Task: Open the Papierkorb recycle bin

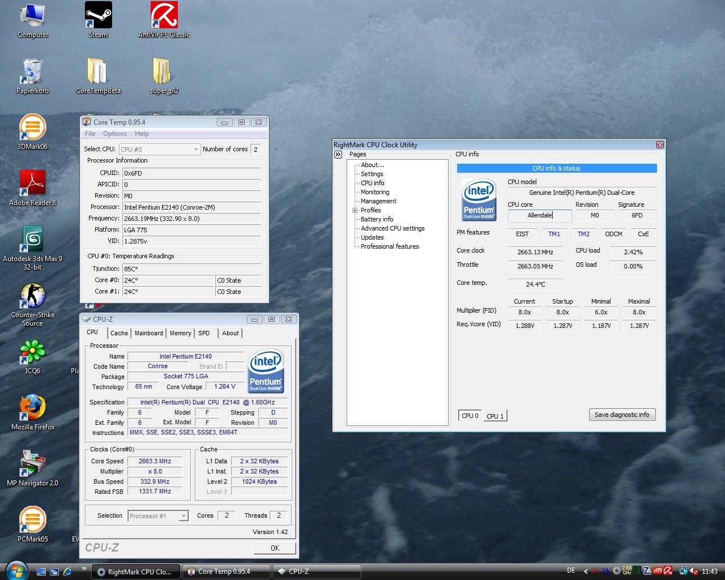Action: pos(32,76)
